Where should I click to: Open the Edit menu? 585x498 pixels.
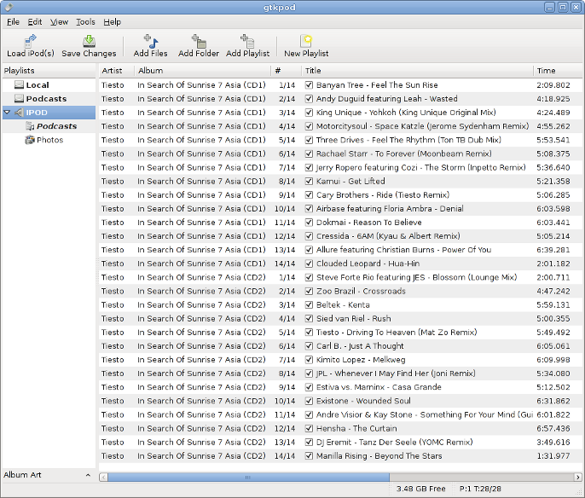point(34,21)
